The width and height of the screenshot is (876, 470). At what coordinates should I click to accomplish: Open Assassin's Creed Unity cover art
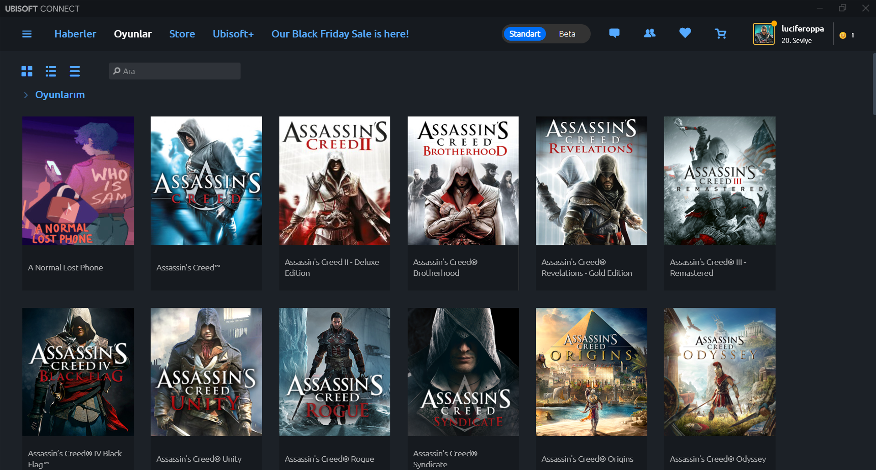(x=206, y=372)
